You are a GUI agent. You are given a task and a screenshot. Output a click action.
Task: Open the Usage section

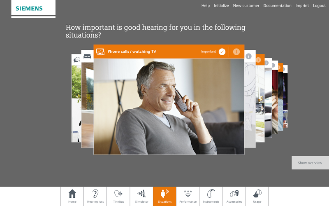257,197
